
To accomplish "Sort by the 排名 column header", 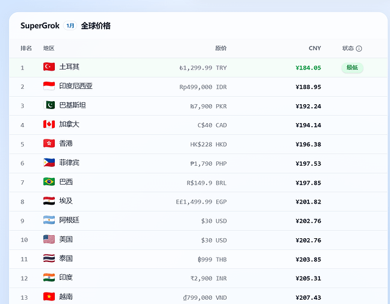I will click(x=26, y=48).
